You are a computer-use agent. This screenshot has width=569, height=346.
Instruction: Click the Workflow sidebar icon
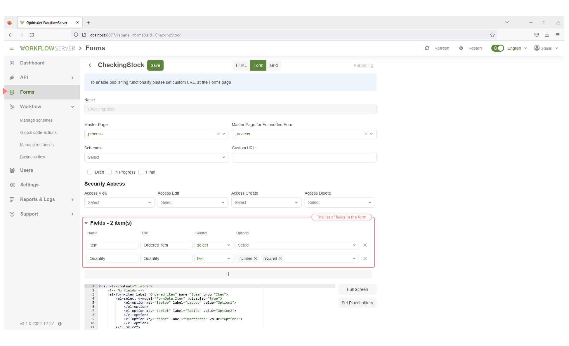(x=12, y=107)
